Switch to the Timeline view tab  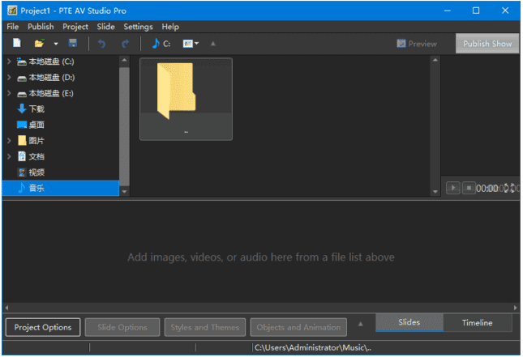pos(478,322)
